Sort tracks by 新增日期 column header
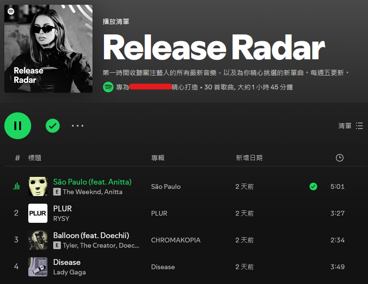The height and width of the screenshot is (284, 368). pyautogui.click(x=249, y=158)
